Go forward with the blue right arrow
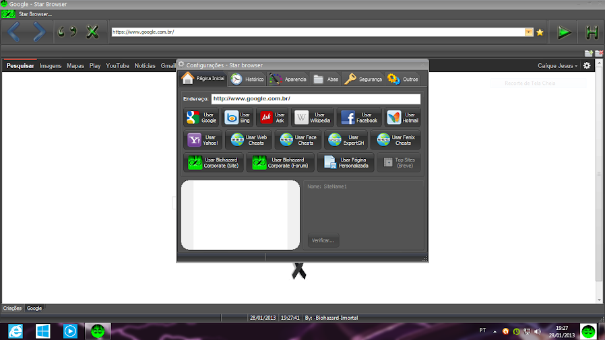This screenshot has width=605, height=340. pyautogui.click(x=39, y=32)
